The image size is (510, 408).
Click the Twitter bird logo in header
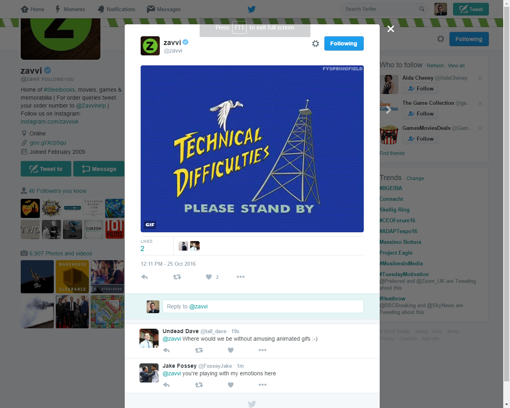click(251, 9)
